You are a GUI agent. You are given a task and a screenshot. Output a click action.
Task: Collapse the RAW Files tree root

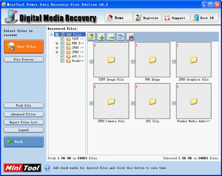[51, 34]
